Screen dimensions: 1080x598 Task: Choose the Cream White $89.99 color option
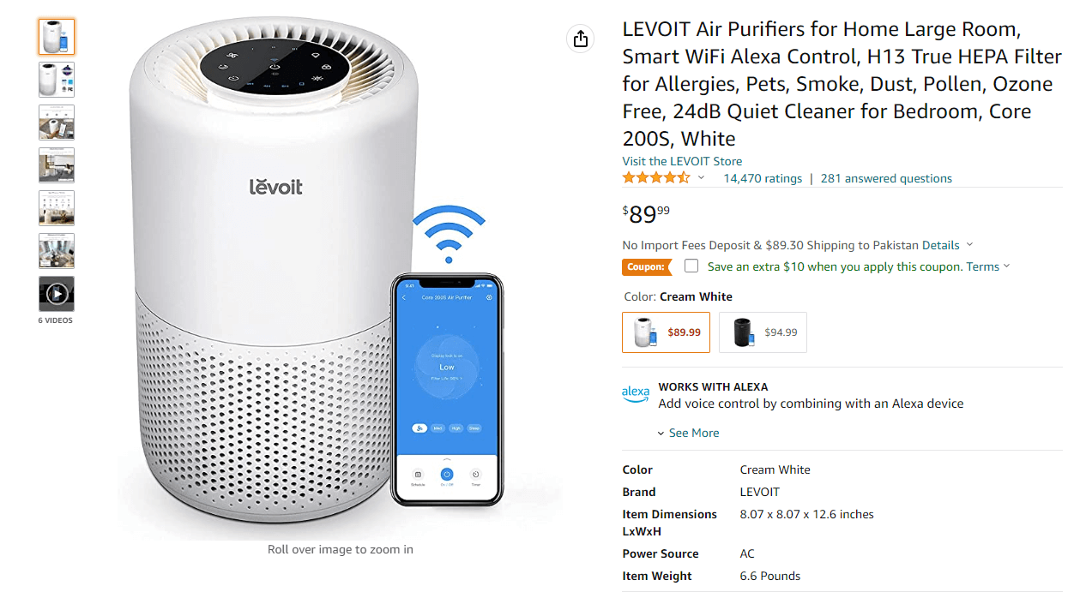[x=667, y=332]
